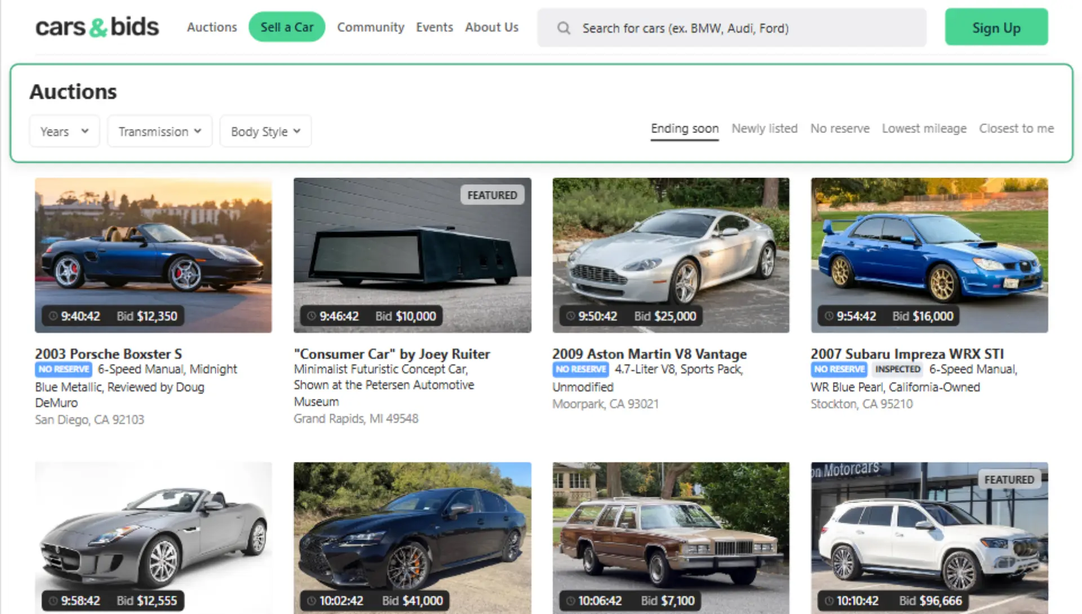This screenshot has height=614, width=1082.
Task: Click the search magnifier icon
Action: coord(564,28)
